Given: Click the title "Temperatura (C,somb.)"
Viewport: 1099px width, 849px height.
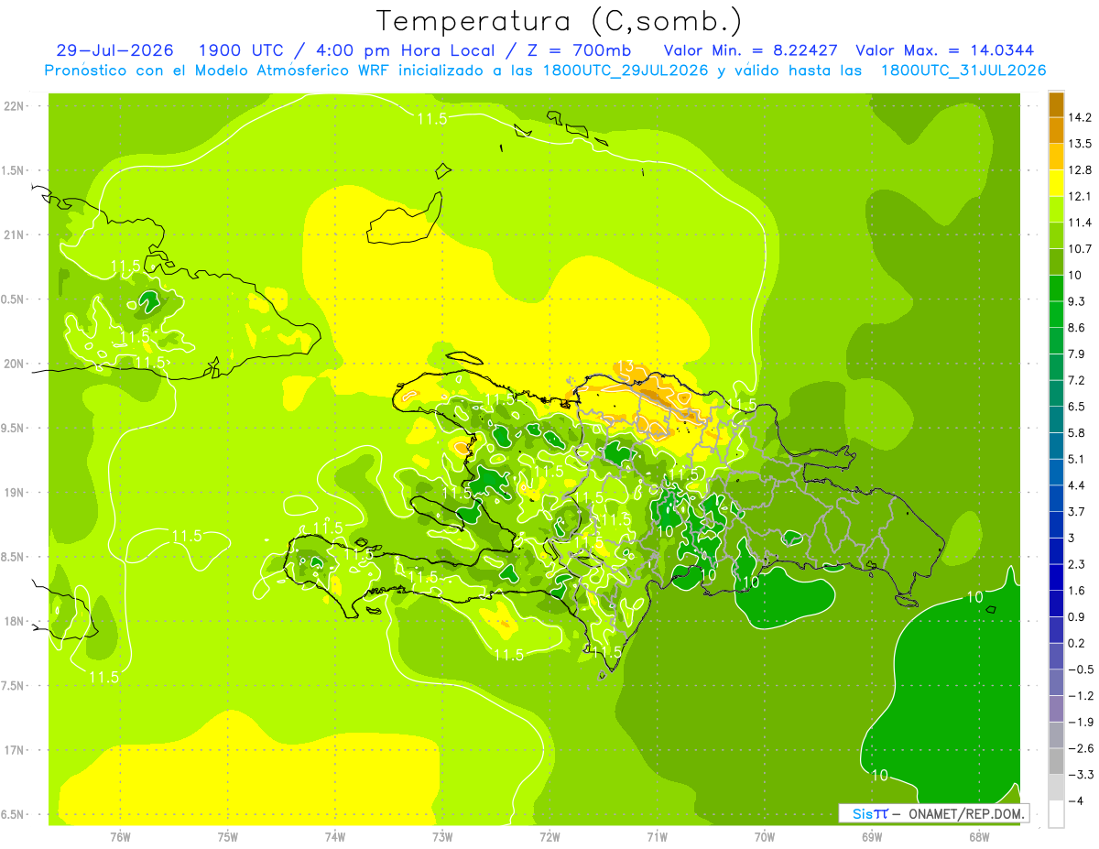Looking at the screenshot, I should [x=559, y=21].
